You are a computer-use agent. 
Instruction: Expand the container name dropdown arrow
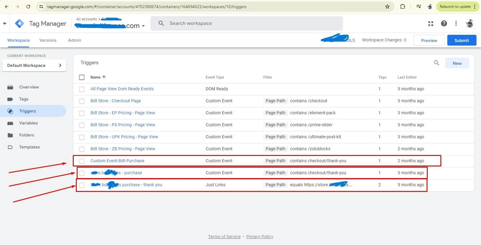coord(143,26)
